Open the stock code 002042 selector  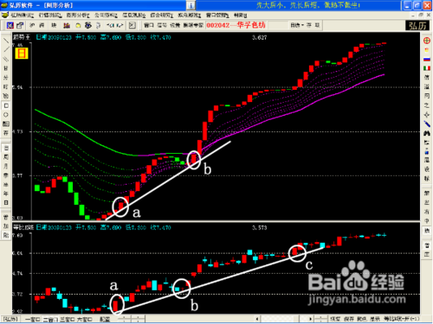coord(236,25)
